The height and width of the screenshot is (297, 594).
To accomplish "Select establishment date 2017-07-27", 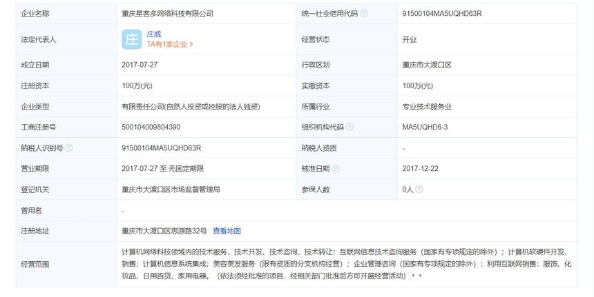I will pos(140,65).
